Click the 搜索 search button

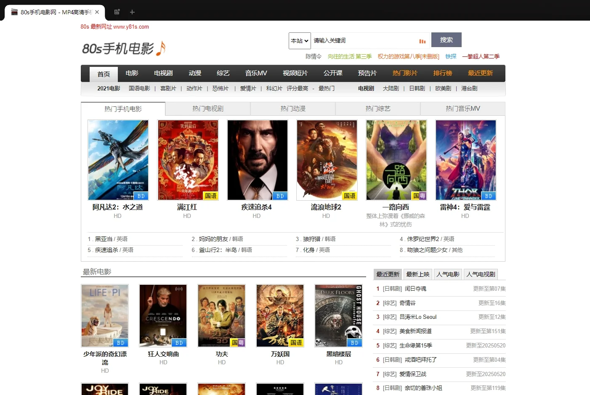point(446,40)
